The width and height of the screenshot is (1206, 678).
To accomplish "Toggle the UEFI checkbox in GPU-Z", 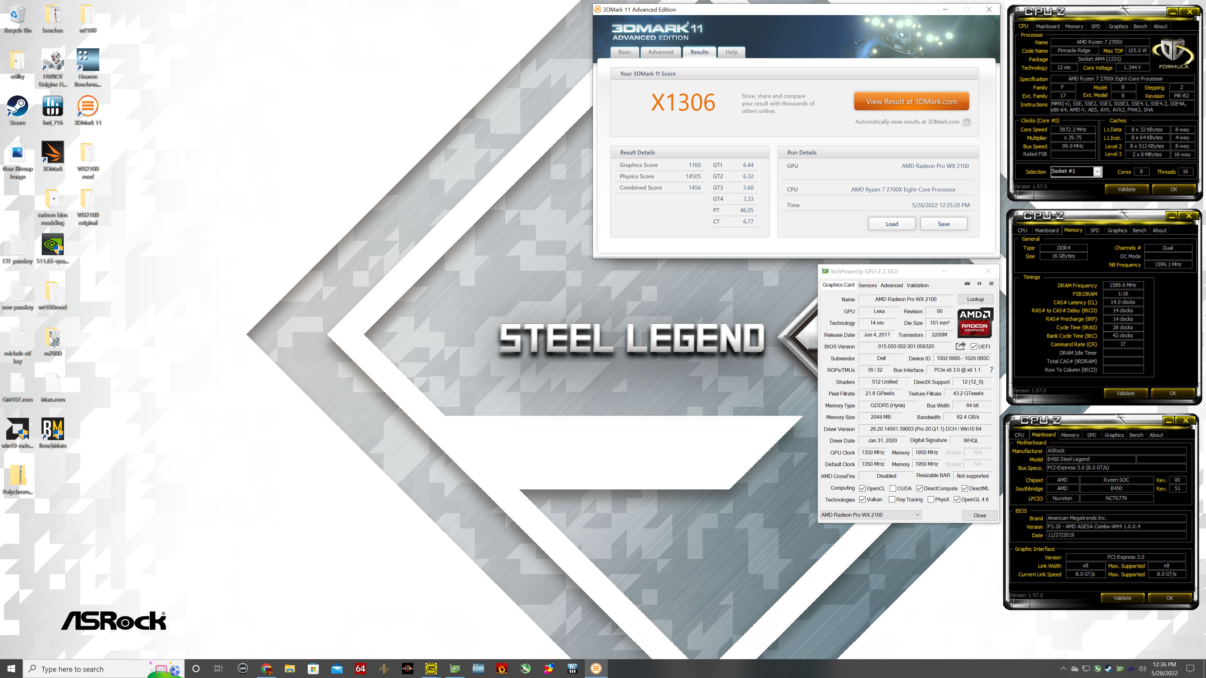I will point(974,347).
